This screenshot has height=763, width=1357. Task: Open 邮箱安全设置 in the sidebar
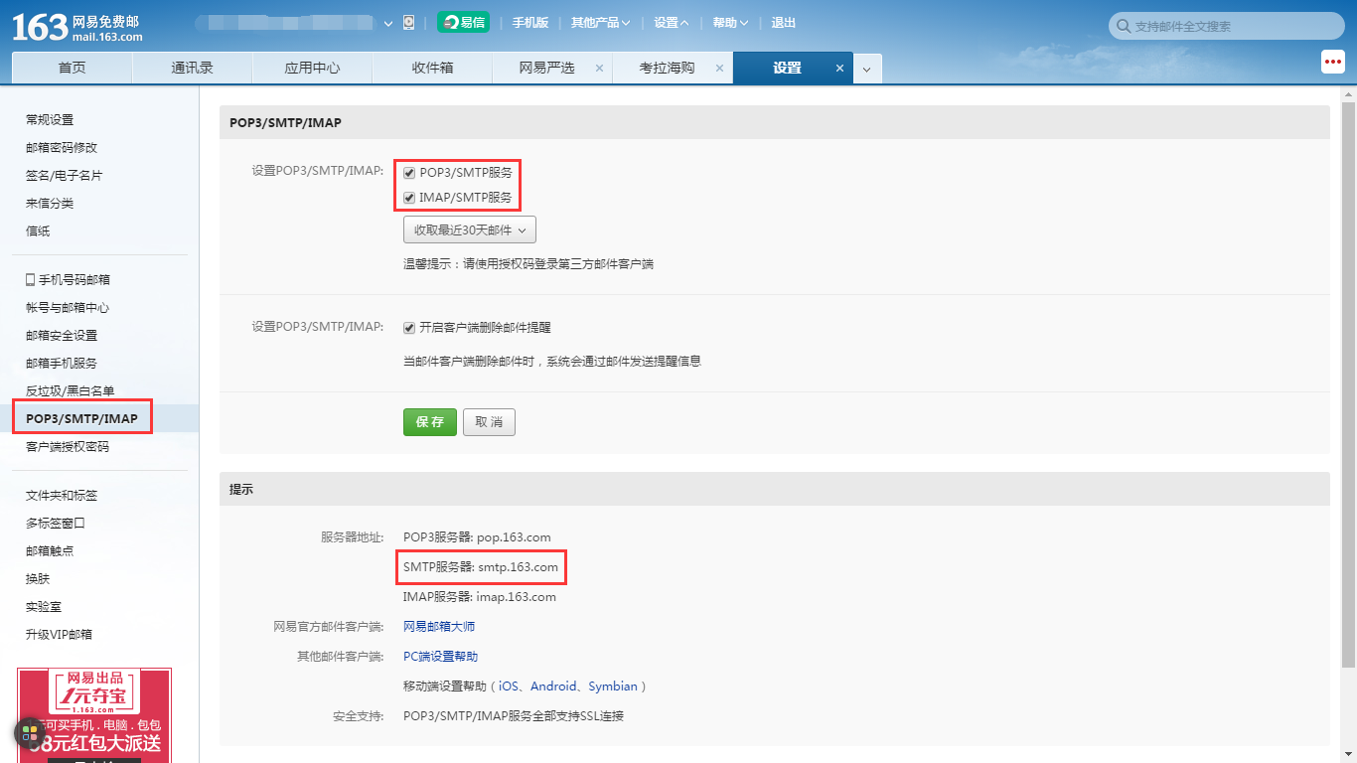coord(62,336)
